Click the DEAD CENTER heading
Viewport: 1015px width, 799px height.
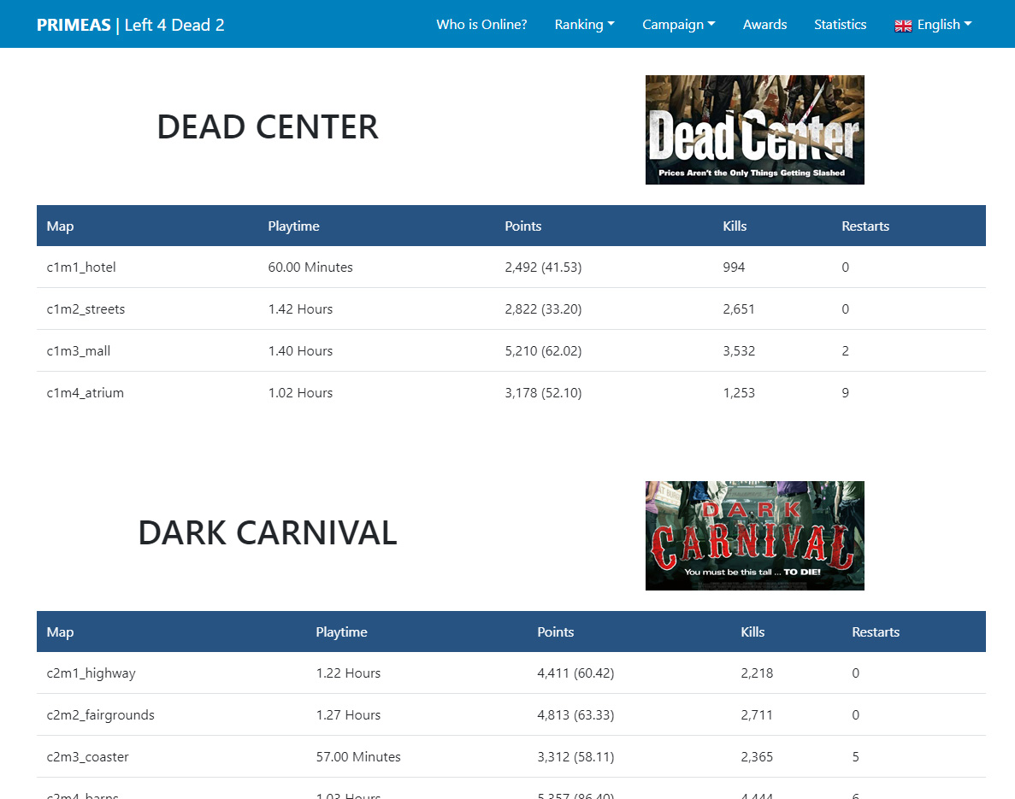tap(268, 126)
